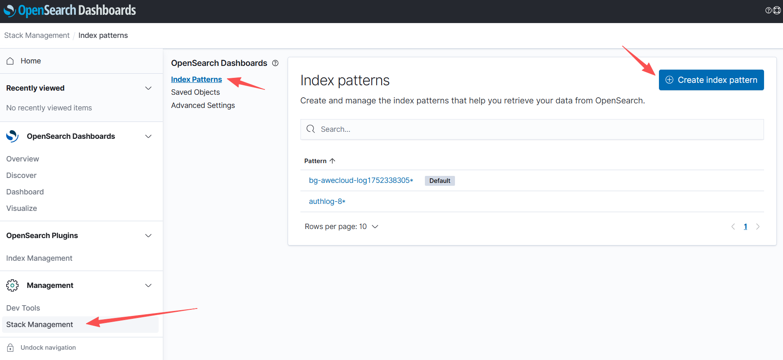Viewport: 783px width, 360px height.
Task: Open the bg-awecloud-log1752338305* index pattern
Action: pos(361,180)
